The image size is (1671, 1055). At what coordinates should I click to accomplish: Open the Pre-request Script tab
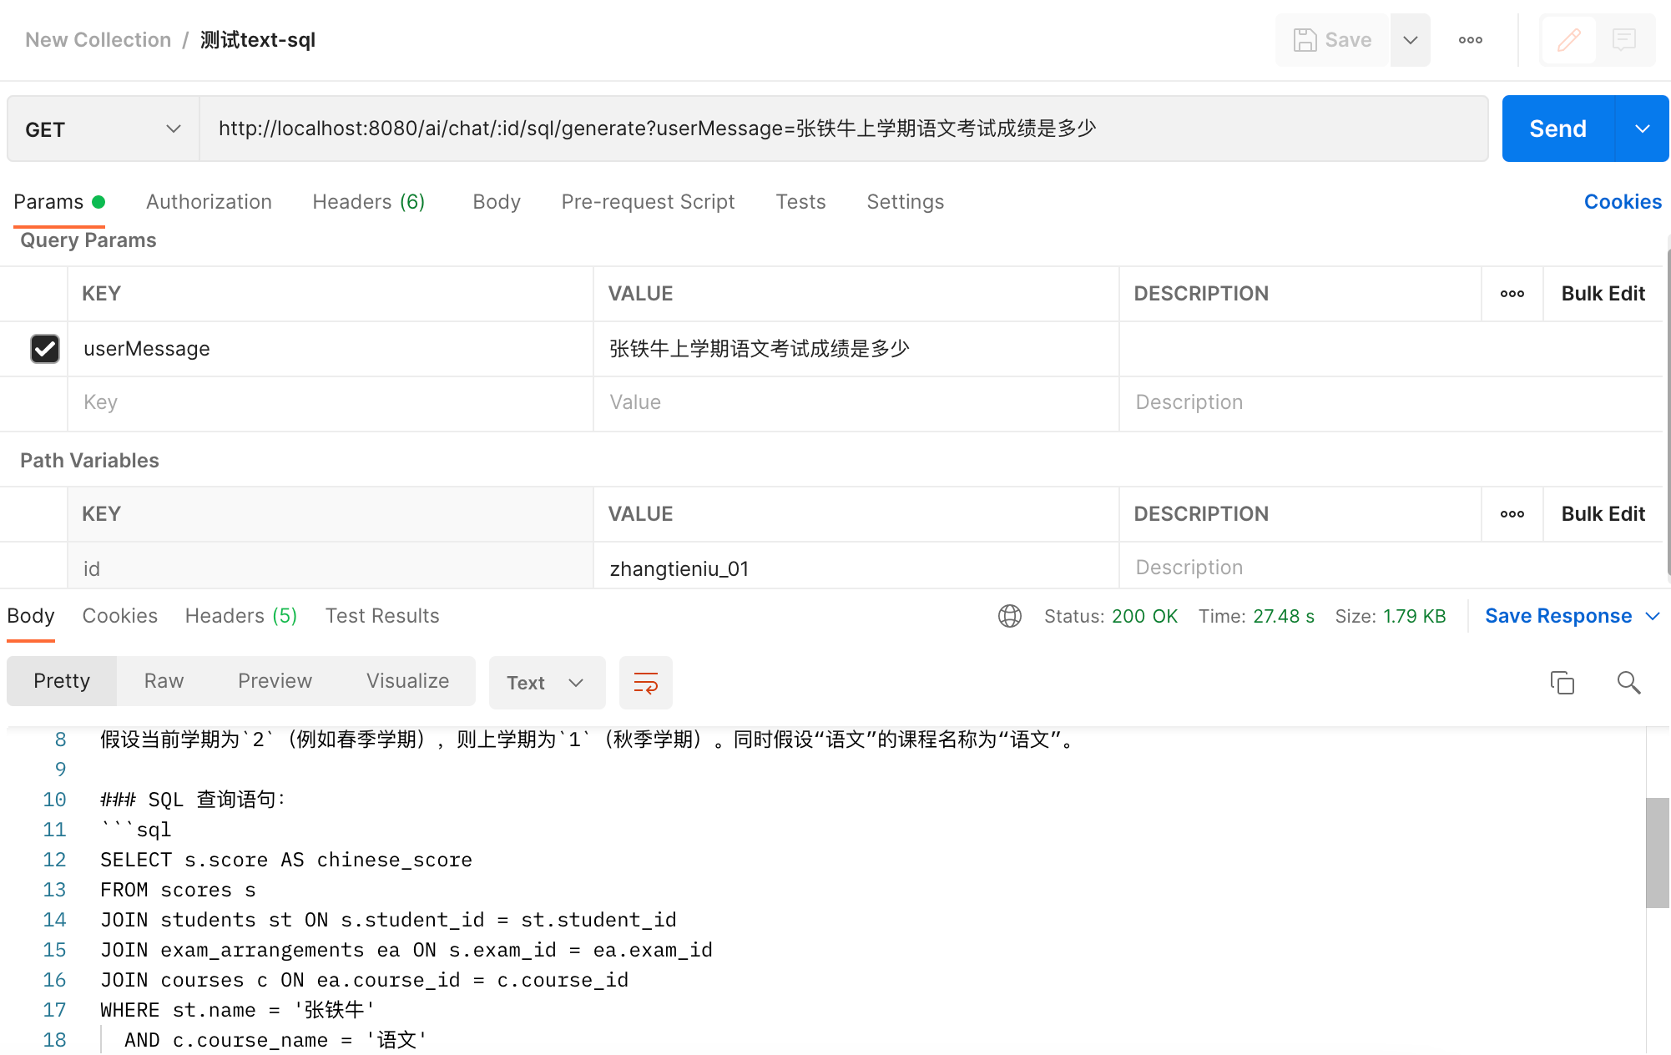(648, 202)
